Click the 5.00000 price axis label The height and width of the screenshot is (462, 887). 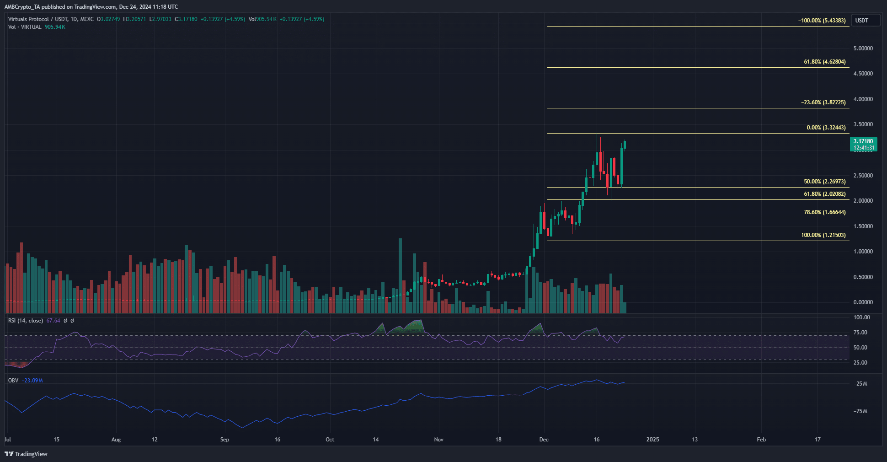coord(863,48)
